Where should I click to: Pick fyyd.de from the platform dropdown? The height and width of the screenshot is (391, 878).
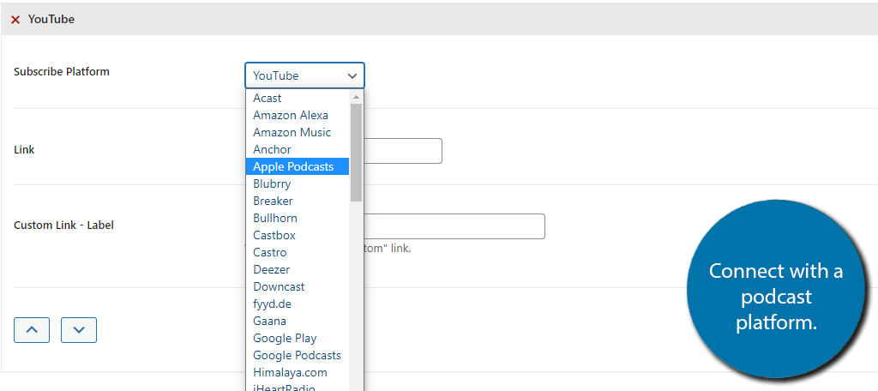(298, 304)
